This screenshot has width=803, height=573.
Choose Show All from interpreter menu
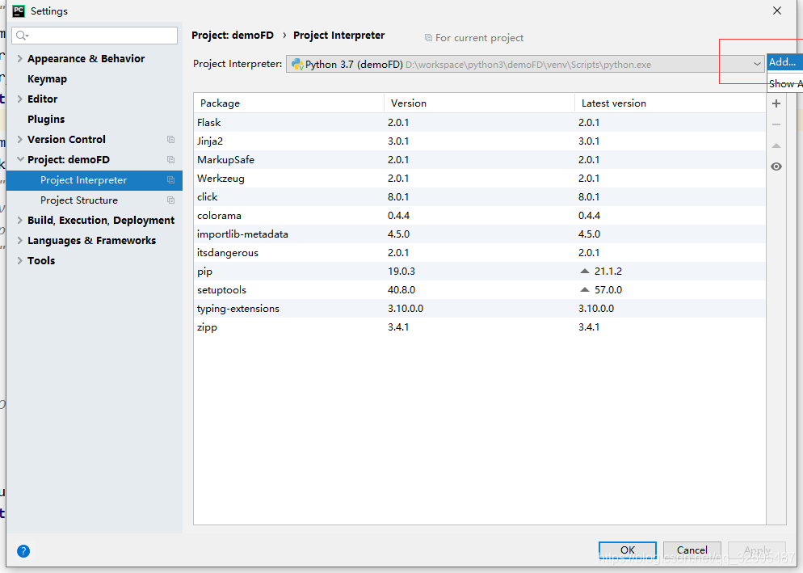click(784, 83)
